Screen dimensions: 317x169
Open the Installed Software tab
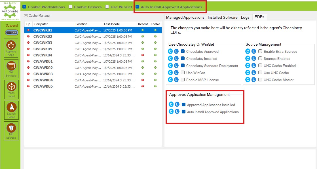pos(223,17)
